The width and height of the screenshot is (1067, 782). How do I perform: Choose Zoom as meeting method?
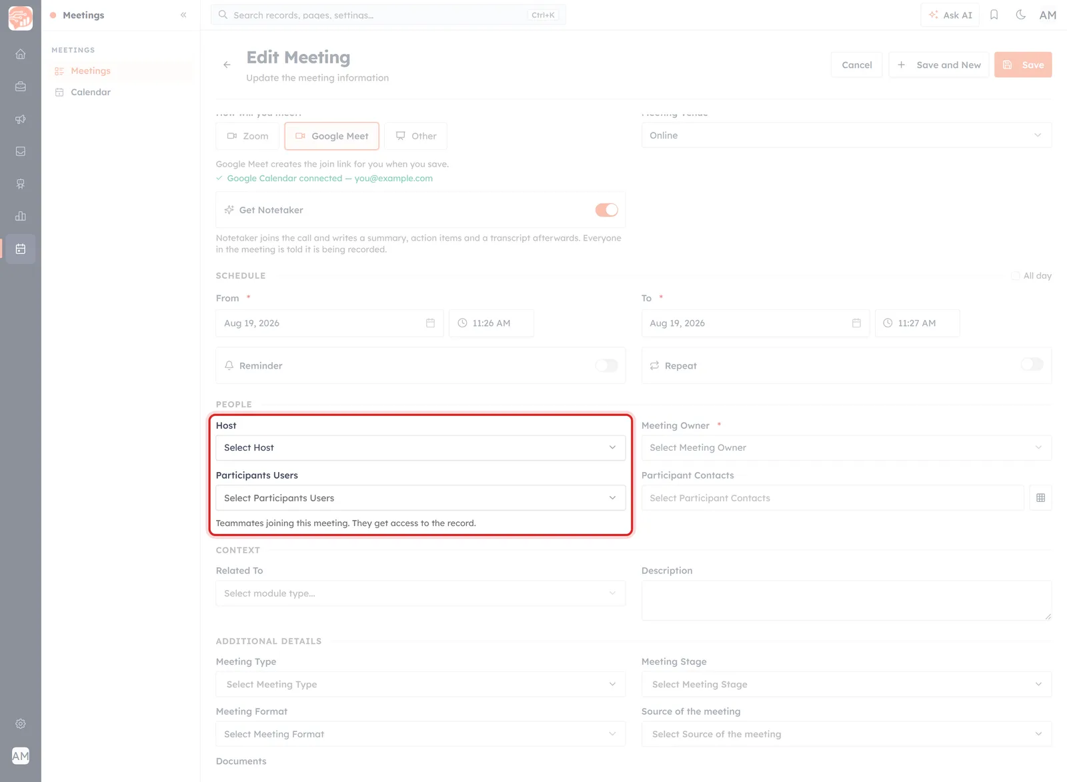click(x=248, y=136)
